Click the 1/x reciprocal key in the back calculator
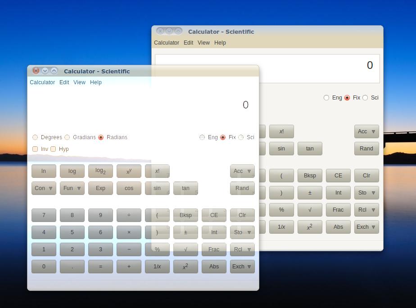Screen dimensions: 416x308 pyautogui.click(x=281, y=227)
